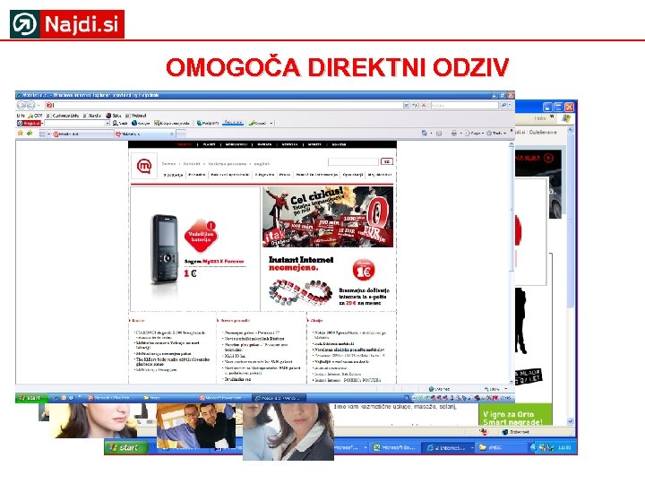
Task: Click the magnifier search button on Najdi.si toolbar
Action: tap(120, 123)
